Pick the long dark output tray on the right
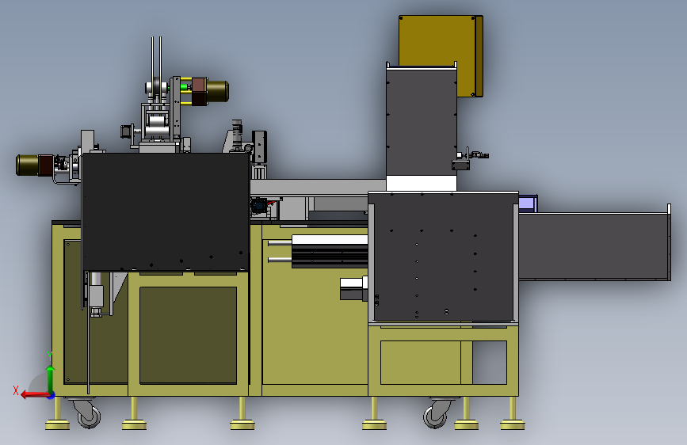The image size is (687, 445). [594, 245]
